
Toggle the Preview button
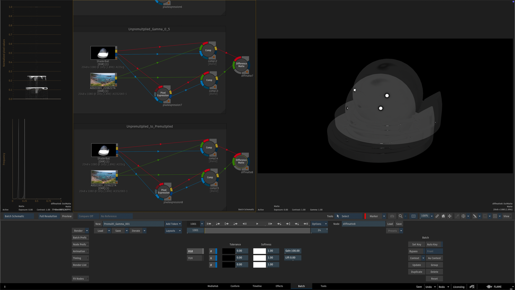pyautogui.click(x=67, y=216)
